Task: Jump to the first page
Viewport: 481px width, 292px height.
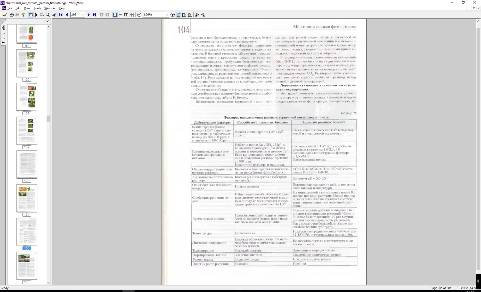Action: [61, 15]
